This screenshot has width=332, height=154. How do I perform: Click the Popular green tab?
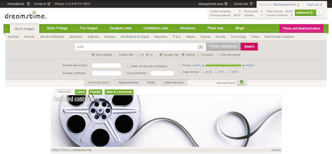click(x=95, y=92)
